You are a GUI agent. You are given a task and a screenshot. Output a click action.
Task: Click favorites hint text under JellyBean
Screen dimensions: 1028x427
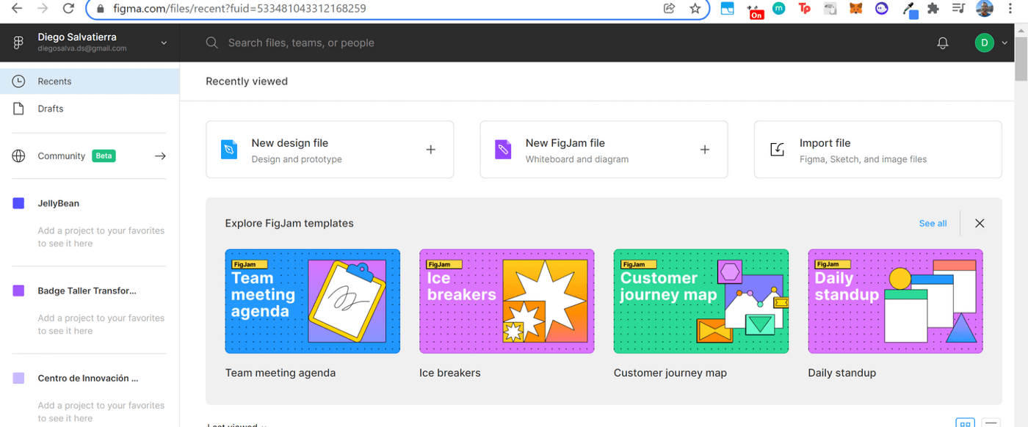(x=101, y=237)
